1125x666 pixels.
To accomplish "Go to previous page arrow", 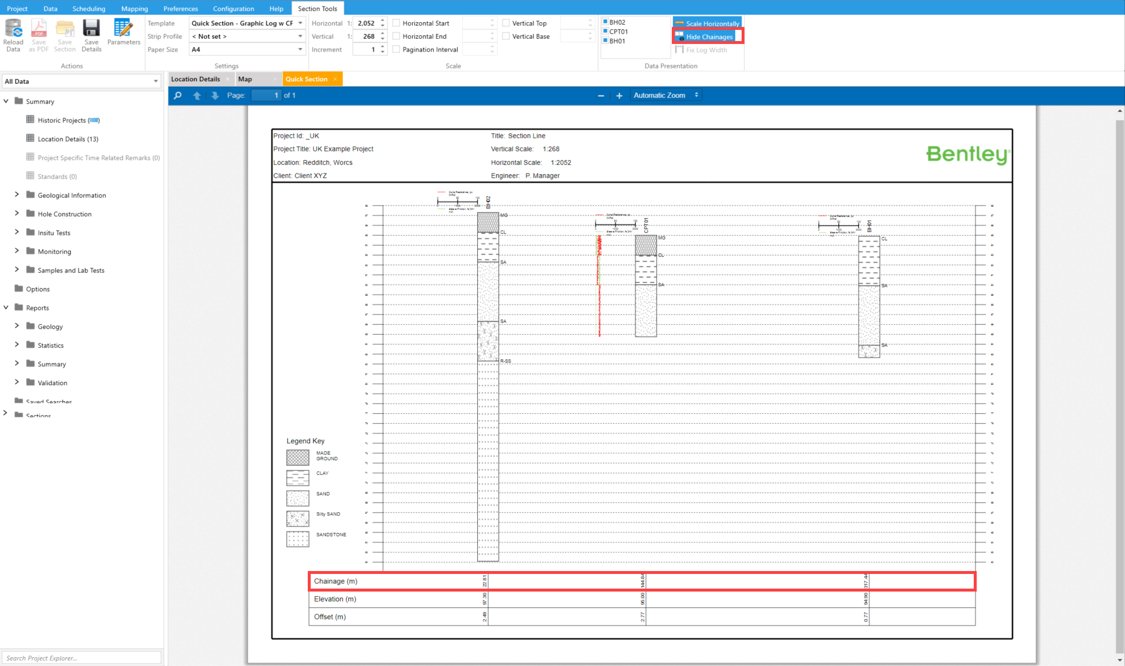I will point(197,96).
